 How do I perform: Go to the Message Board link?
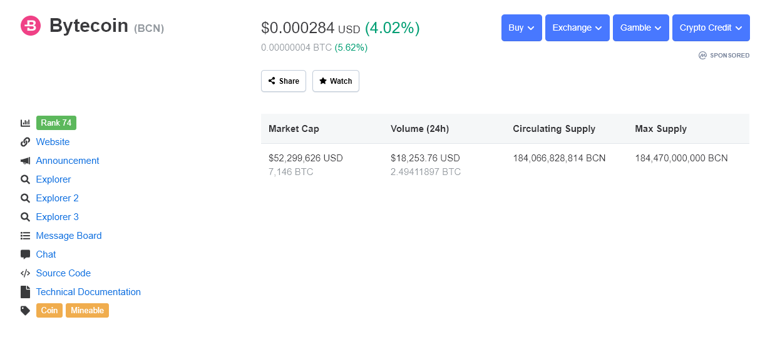pyautogui.click(x=69, y=236)
